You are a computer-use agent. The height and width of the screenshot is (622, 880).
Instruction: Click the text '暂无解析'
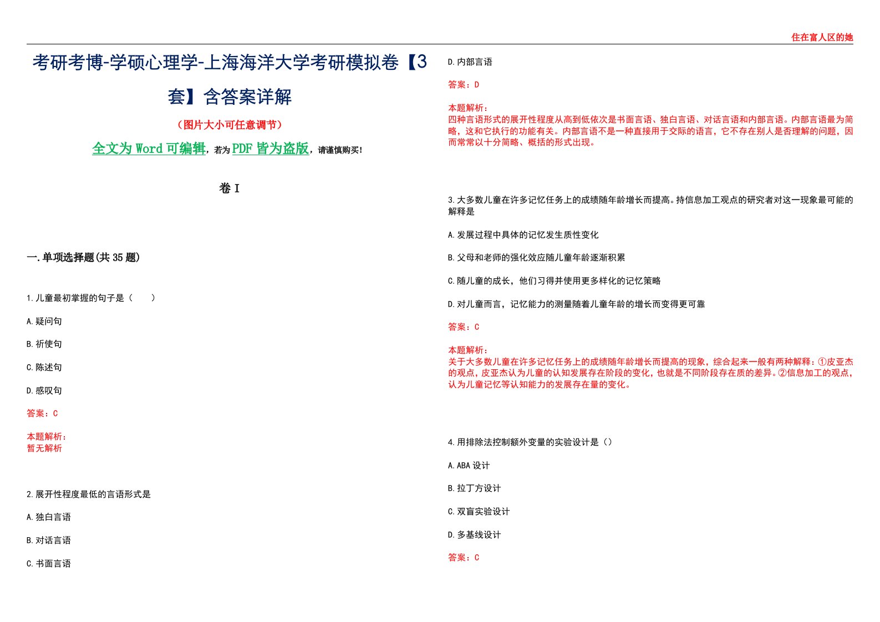click(x=44, y=448)
